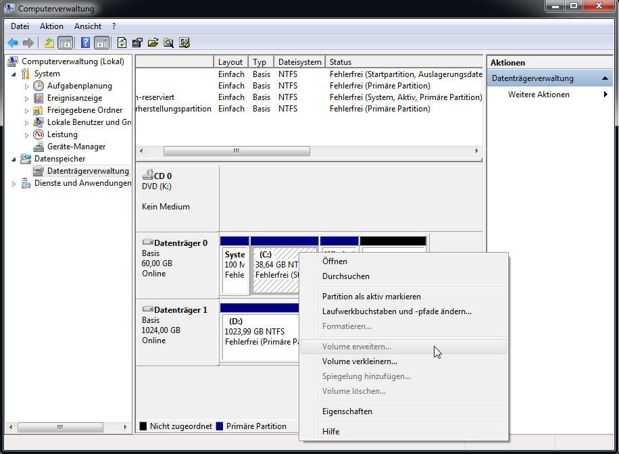Screen dimensions: 619x454
Task: Expand the Leistung node
Action: coord(26,135)
